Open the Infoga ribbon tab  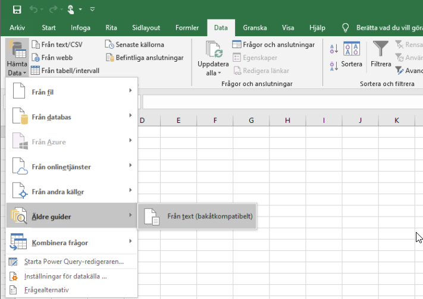(x=81, y=27)
